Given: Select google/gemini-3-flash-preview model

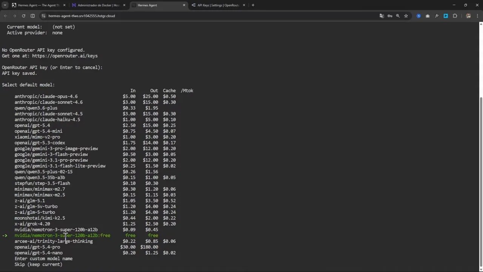Looking at the screenshot, I should click(x=95, y=154).
